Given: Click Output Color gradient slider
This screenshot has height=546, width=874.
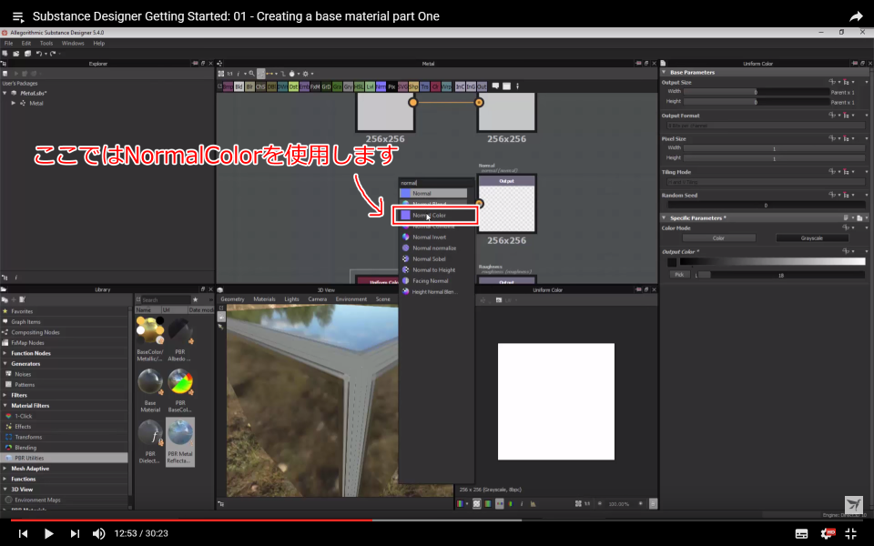Looking at the screenshot, I should [x=773, y=261].
